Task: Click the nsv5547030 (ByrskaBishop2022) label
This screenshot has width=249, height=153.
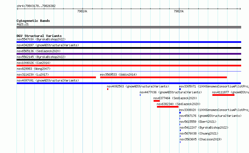Action: pos(41,39)
